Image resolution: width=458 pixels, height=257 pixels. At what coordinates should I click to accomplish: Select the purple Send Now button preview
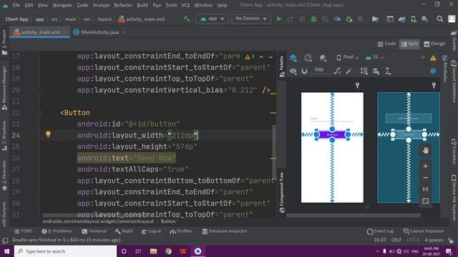click(332, 135)
